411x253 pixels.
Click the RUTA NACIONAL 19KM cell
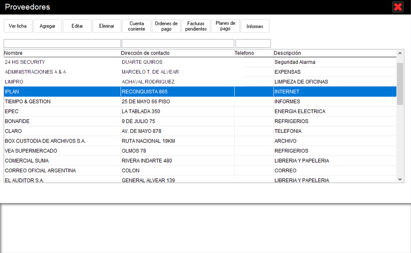pyautogui.click(x=177, y=141)
